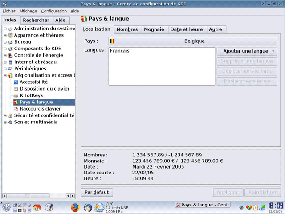
Task: Click the network globe tray icon
Action: point(262,207)
